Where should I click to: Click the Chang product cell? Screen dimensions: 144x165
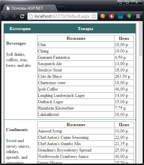76,51
